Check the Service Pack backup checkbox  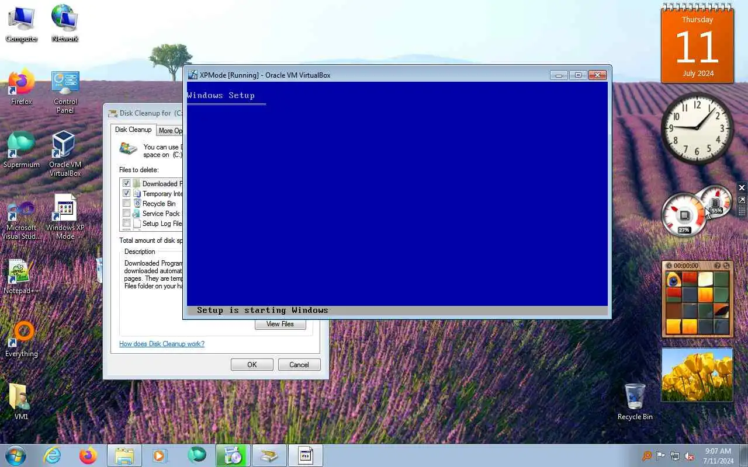coord(126,213)
